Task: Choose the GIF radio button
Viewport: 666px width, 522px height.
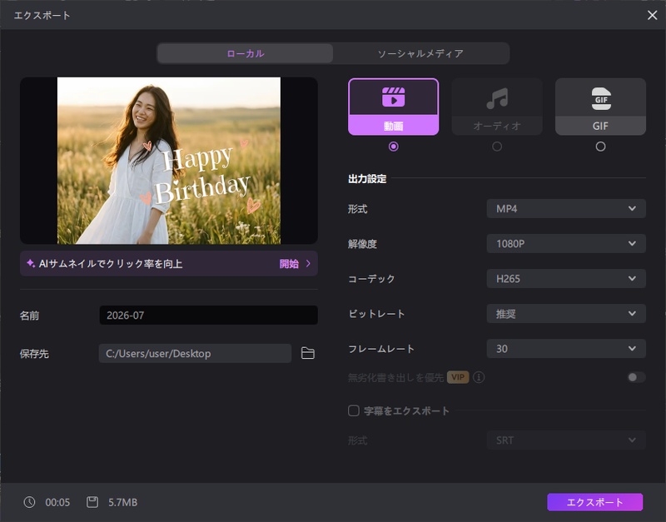Action: point(600,147)
